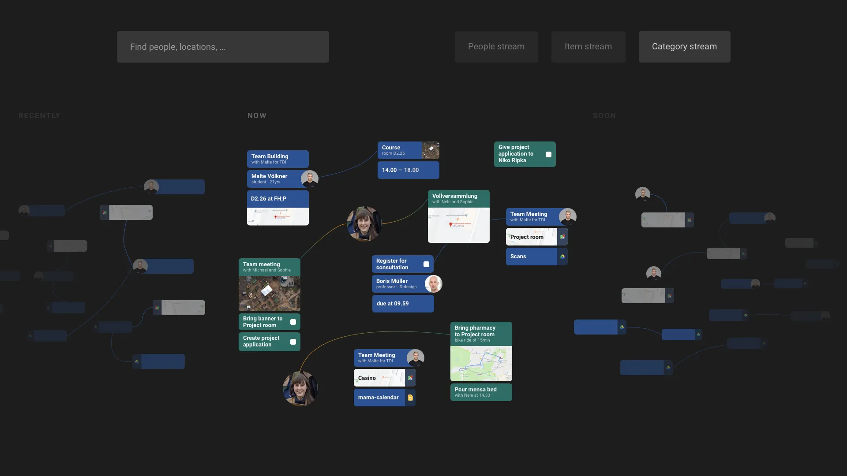This screenshot has height=476, width=847.
Task: Select woman's portrait near Vollversammlung card
Action: pyautogui.click(x=364, y=223)
